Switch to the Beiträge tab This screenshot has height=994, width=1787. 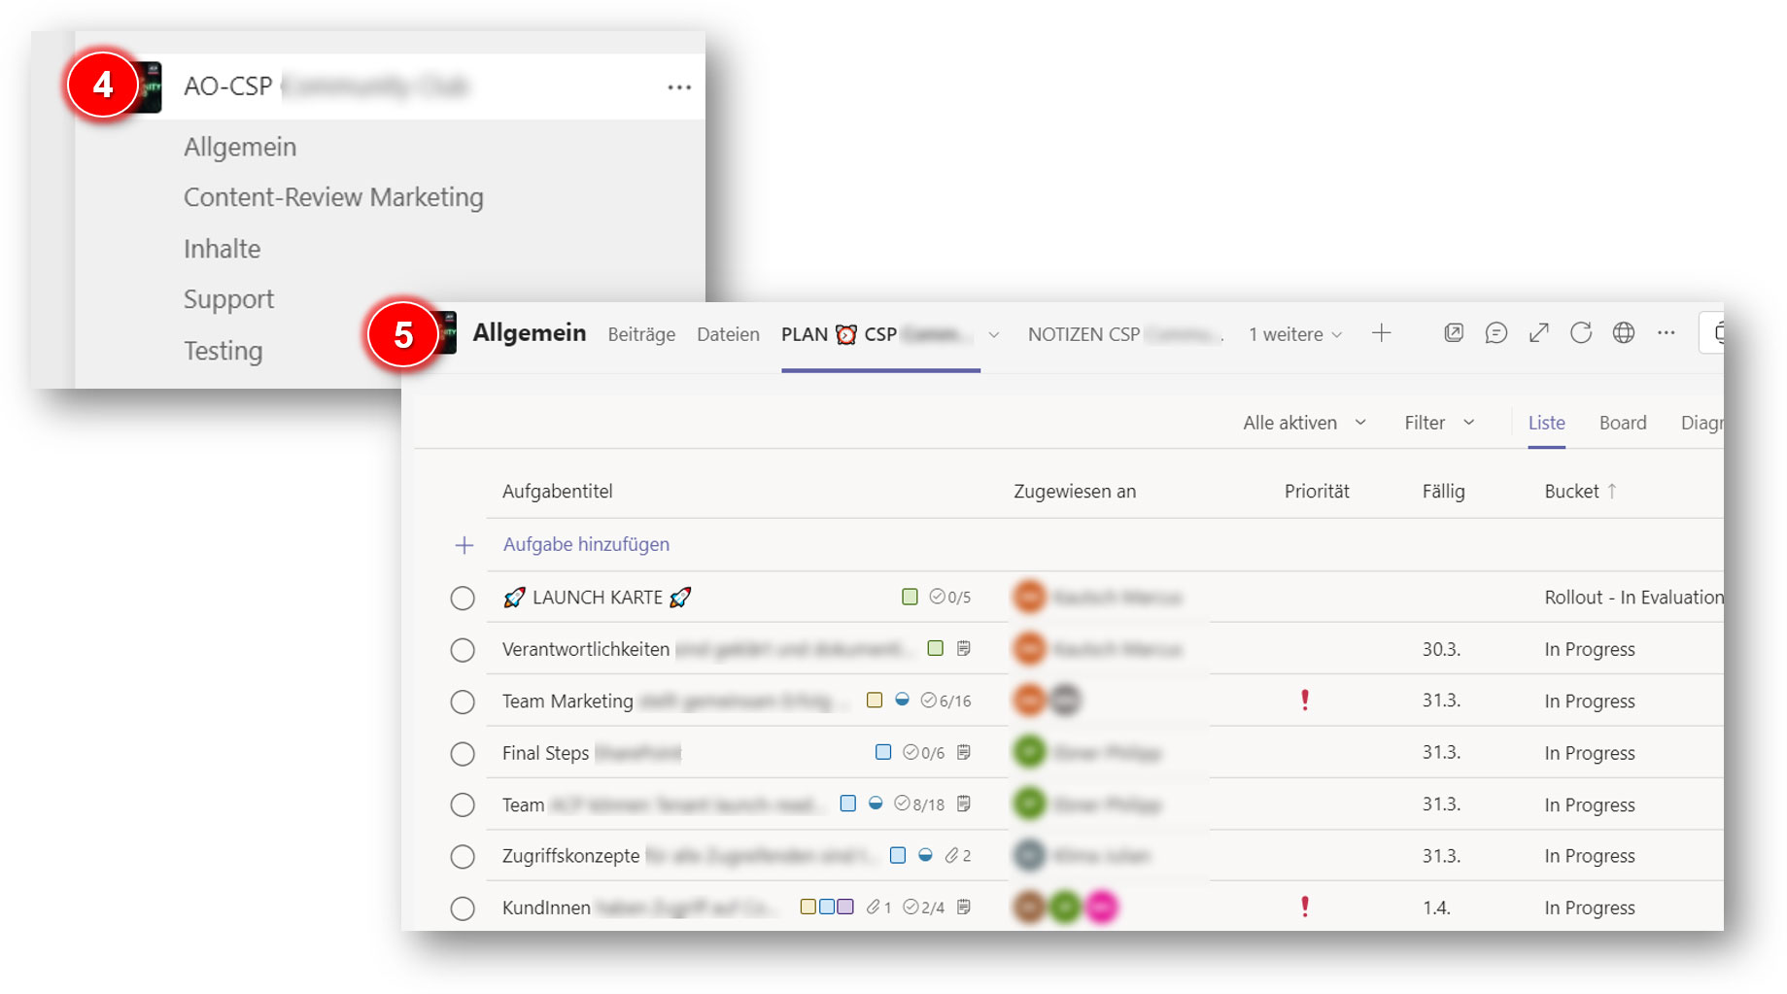(641, 334)
